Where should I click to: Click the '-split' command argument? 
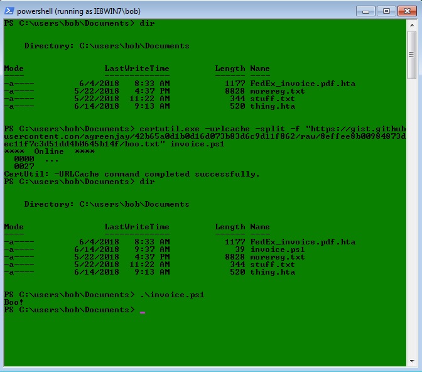pyautogui.click(x=270, y=129)
